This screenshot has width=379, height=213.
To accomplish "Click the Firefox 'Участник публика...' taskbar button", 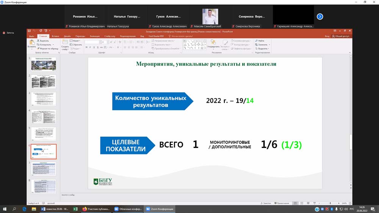I will [x=96, y=209].
